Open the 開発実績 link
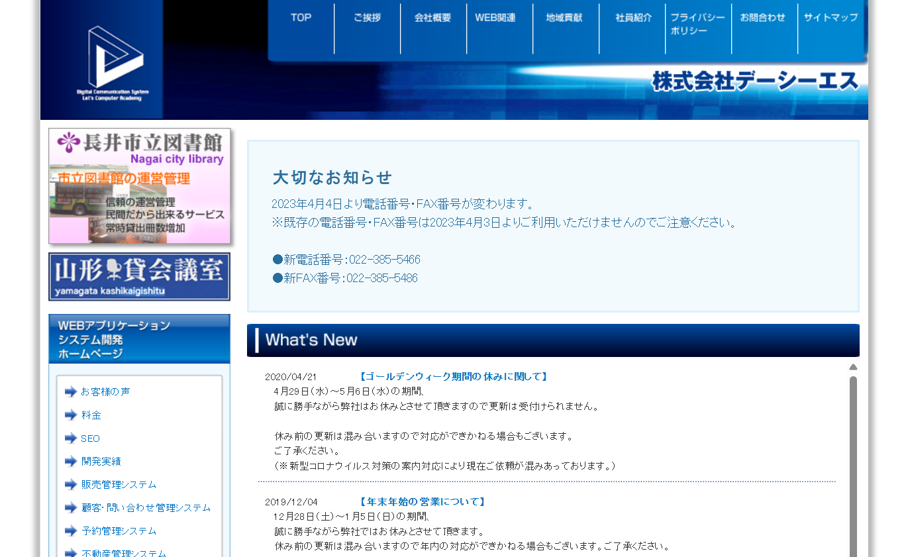This screenshot has height=557, width=906. (101, 461)
